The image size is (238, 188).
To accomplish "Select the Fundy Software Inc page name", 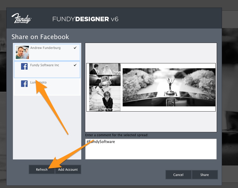I will (44, 65).
